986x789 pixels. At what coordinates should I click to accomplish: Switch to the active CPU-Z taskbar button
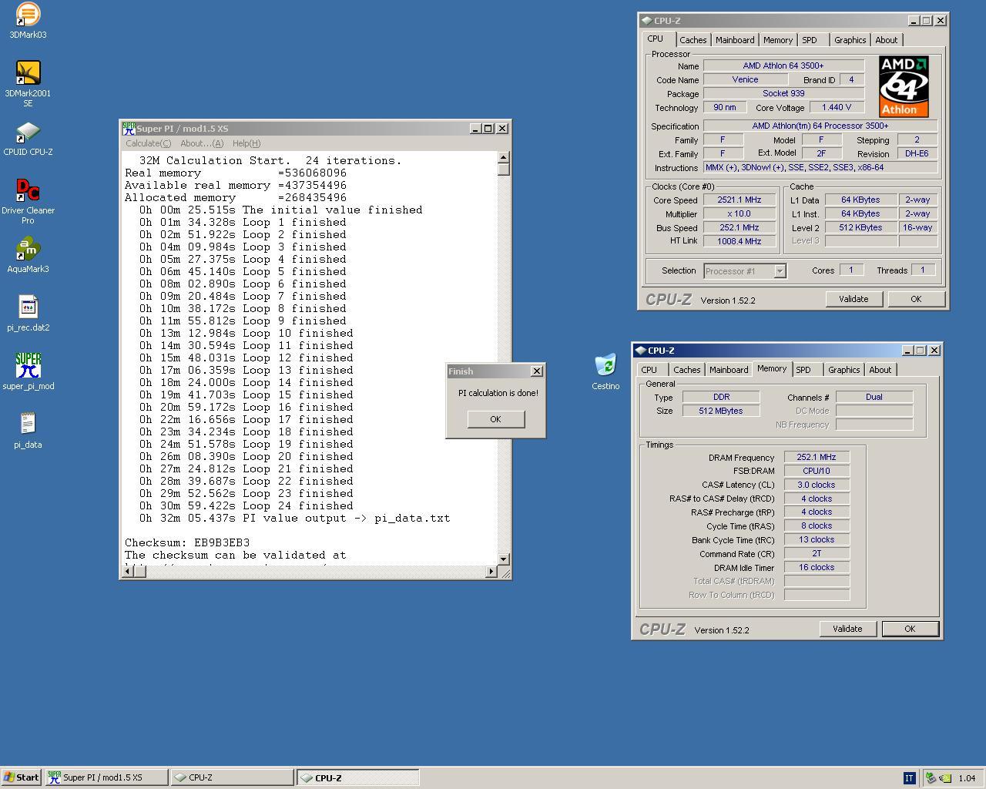(357, 777)
